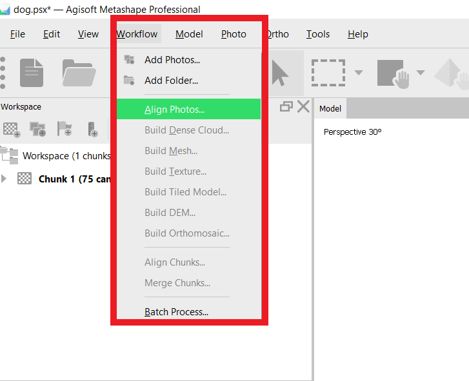Click the Add Marker flag icon

[65, 129]
